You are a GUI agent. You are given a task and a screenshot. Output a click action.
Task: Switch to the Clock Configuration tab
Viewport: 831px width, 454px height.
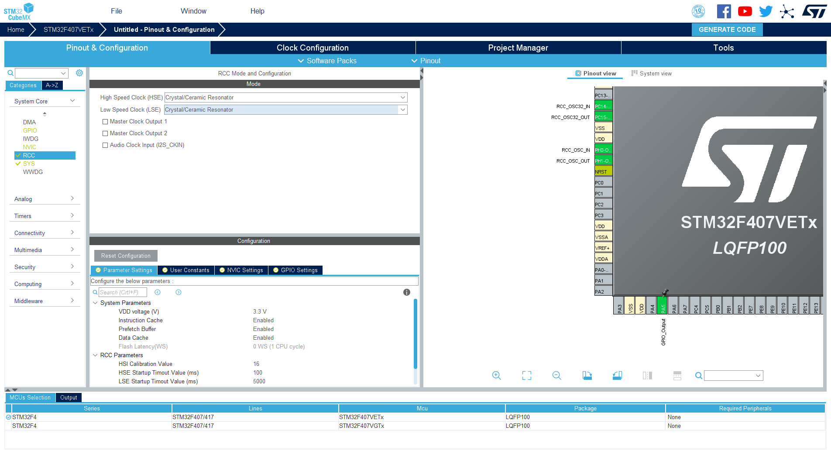coord(312,48)
